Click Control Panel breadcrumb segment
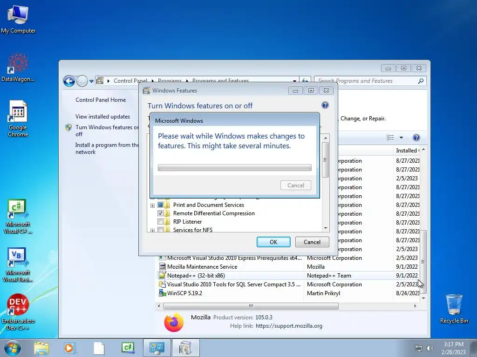 (130, 81)
